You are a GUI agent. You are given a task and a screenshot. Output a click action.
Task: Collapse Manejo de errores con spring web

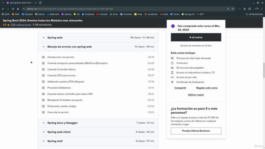pos(98,47)
